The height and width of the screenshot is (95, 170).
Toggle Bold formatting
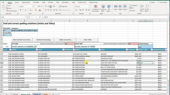[x=21, y=10]
